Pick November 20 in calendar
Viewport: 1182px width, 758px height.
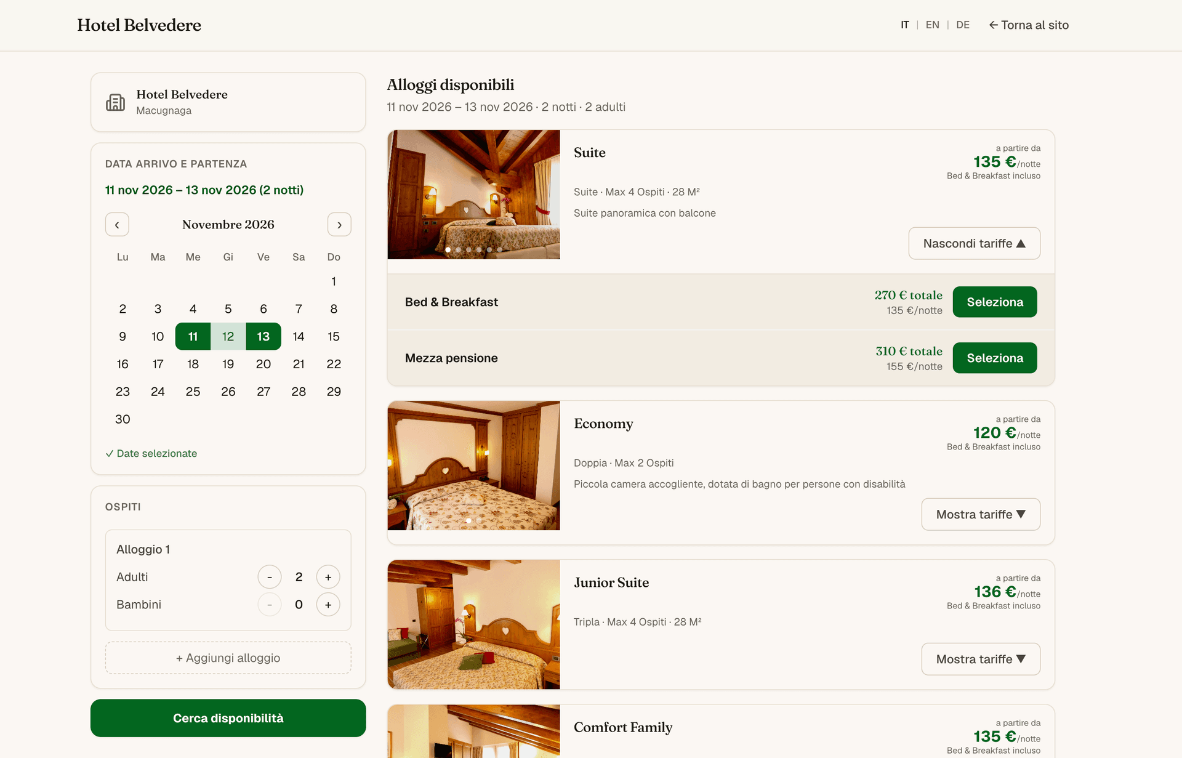pyautogui.click(x=263, y=364)
